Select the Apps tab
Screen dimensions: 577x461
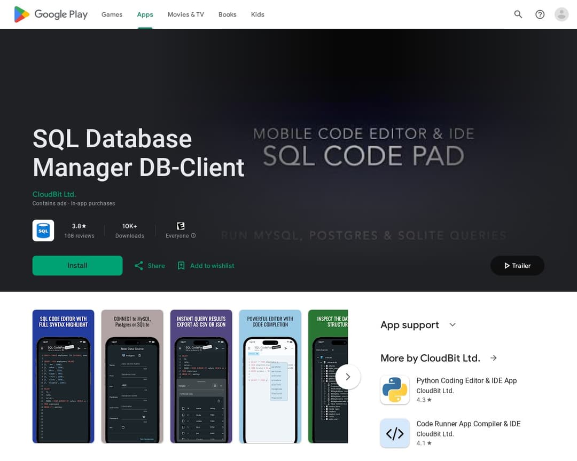pos(145,14)
